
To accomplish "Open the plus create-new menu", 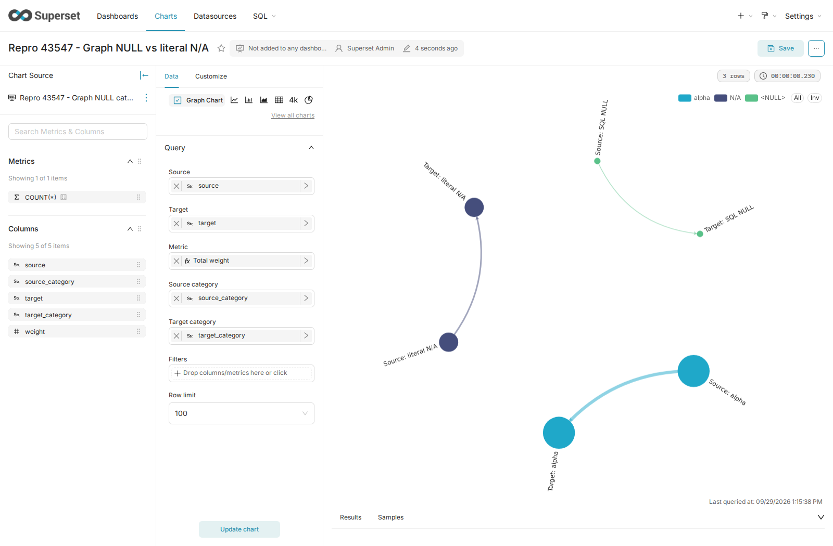I will click(744, 16).
